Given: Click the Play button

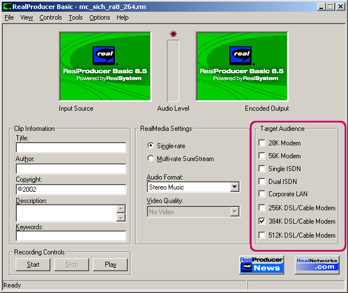Looking at the screenshot, I should [x=110, y=264].
